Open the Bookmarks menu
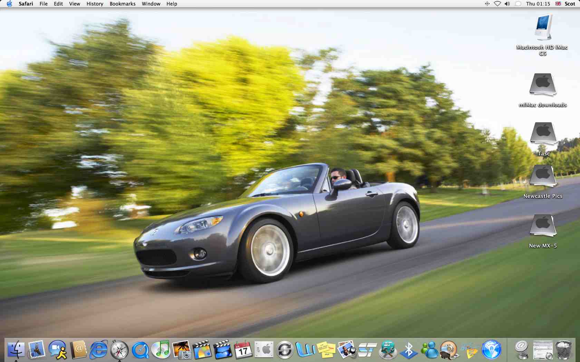The image size is (580, 362). pos(122,4)
